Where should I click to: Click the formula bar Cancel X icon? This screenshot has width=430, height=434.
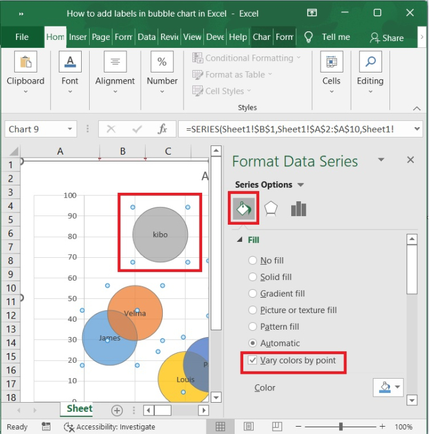click(111, 129)
